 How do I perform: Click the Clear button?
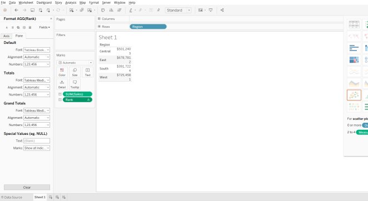click(27, 188)
